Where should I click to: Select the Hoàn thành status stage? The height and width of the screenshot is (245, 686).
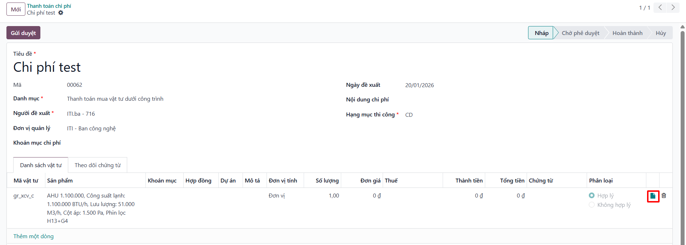point(627,33)
